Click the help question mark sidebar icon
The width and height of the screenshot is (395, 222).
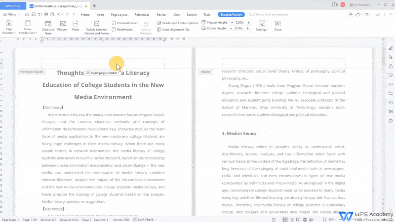(391, 121)
